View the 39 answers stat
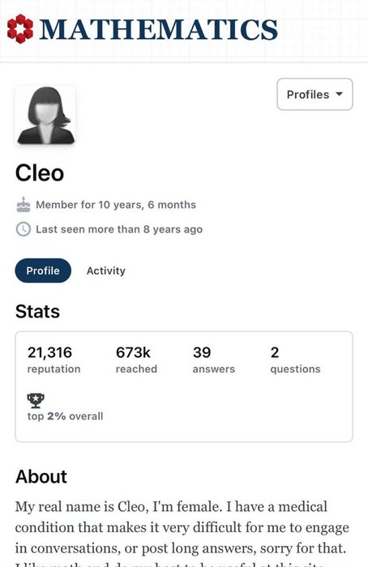368x567 pixels. pos(214,360)
